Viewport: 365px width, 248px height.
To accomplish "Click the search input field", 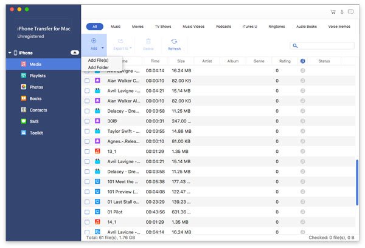I will point(322,45).
